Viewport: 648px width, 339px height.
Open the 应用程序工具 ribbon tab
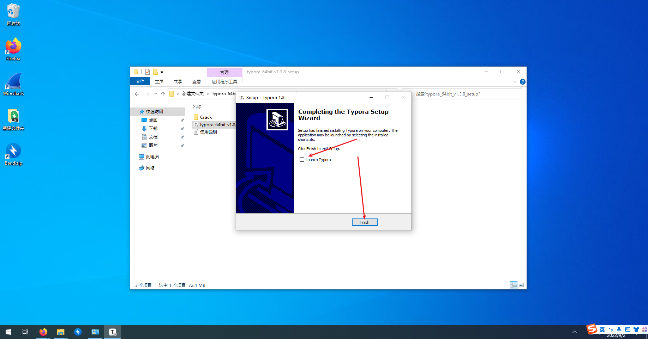tap(224, 81)
